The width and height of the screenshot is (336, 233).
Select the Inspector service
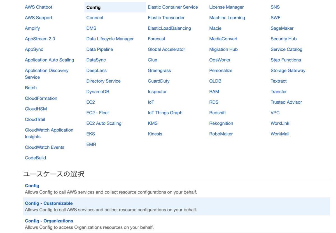157,92
